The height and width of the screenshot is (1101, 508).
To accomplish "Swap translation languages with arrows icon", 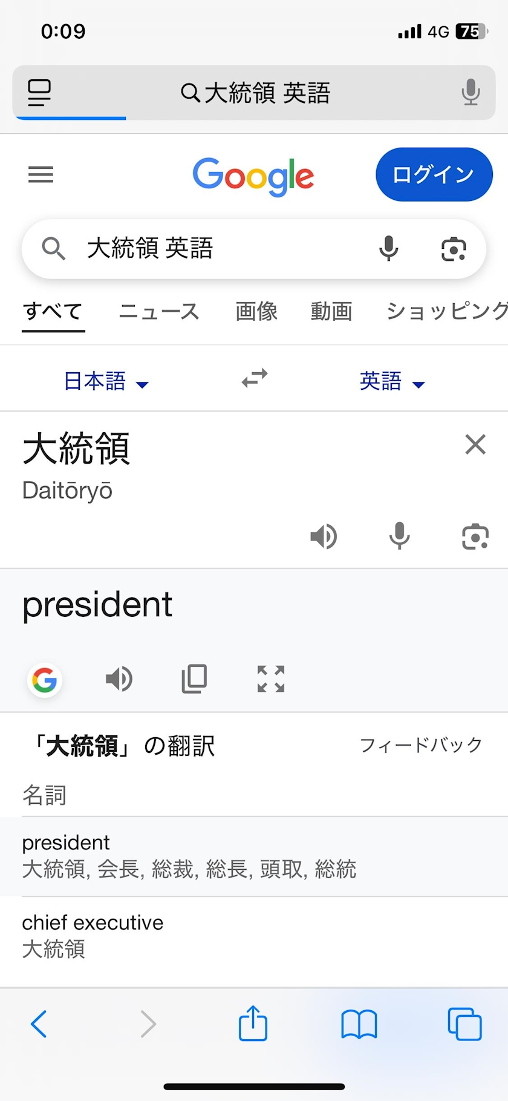I will point(255,379).
